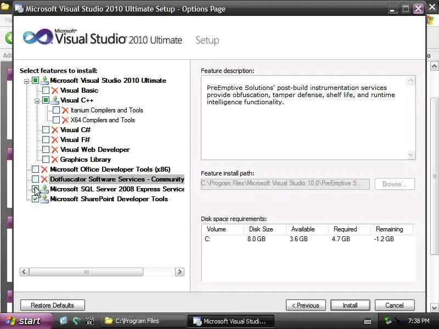Viewport: 439px width, 329px height.
Task: Check the Dotfuscator Software Services checkbox
Action: (x=35, y=179)
